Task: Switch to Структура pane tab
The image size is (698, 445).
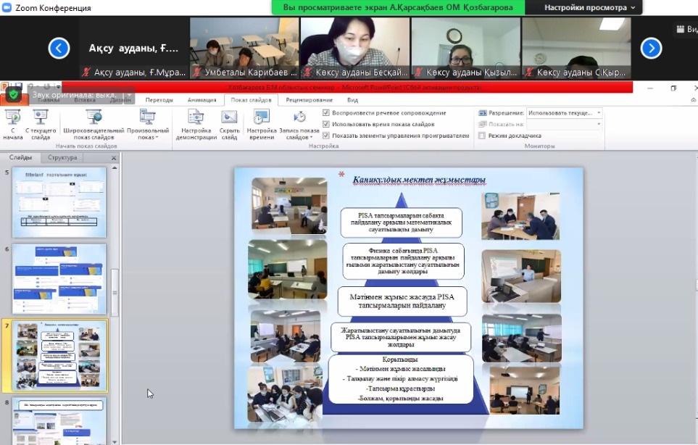Action: 62,157
